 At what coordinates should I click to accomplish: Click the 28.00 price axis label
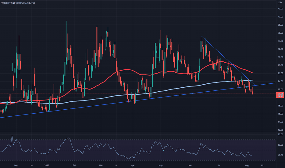click(x=280, y=65)
